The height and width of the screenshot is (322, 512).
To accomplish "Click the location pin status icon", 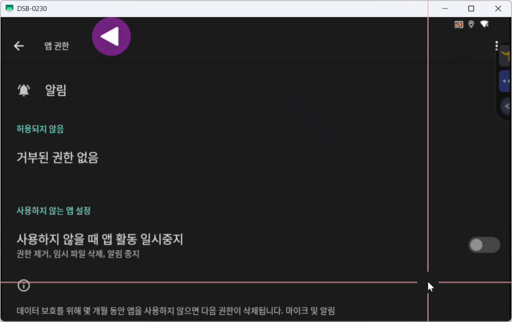I will (471, 24).
